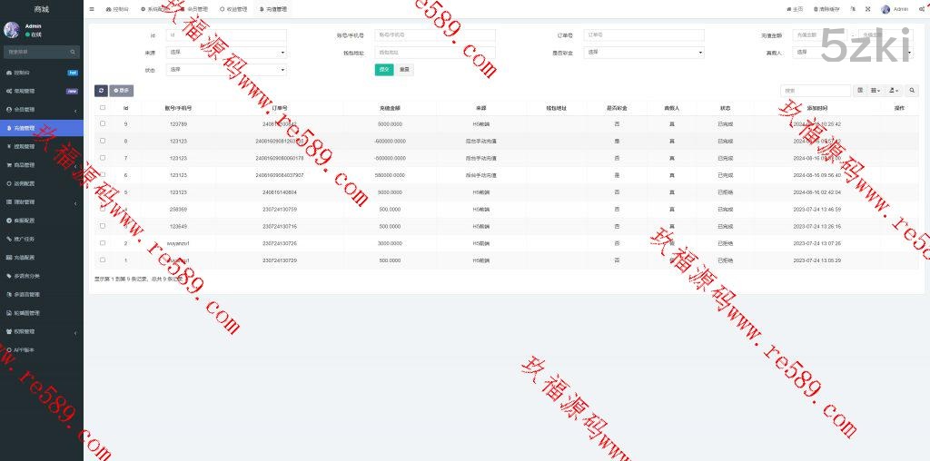Screen dimensions: 930x461
Task: Click the sidebar menu search box
Action: click(41, 52)
